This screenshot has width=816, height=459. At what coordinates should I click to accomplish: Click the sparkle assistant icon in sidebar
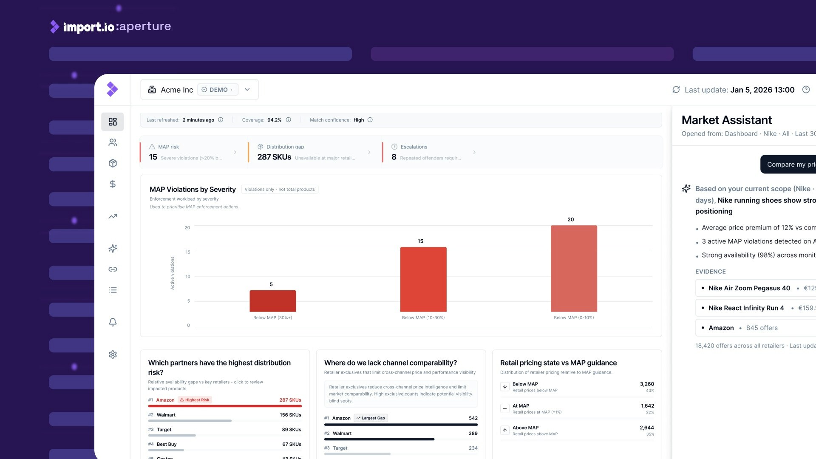113,248
